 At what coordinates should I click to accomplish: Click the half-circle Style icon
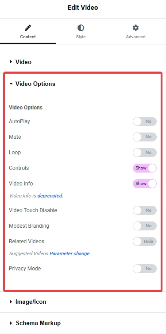[x=81, y=28]
